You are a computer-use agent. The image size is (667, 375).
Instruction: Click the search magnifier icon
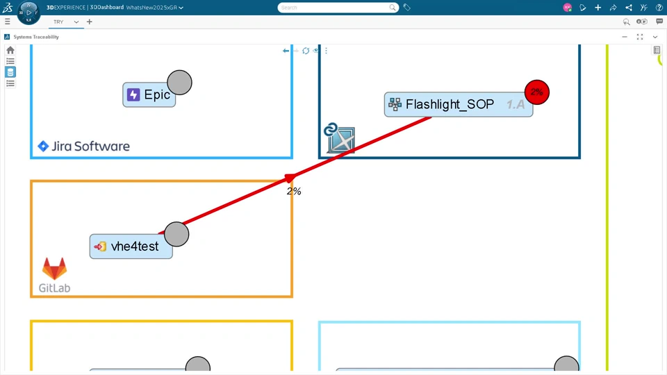pos(392,7)
